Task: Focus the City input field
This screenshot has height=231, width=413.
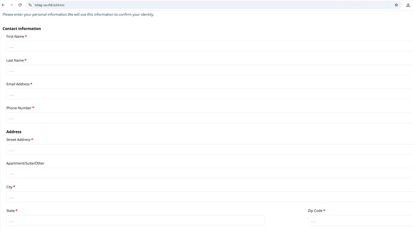Action: pos(210,197)
